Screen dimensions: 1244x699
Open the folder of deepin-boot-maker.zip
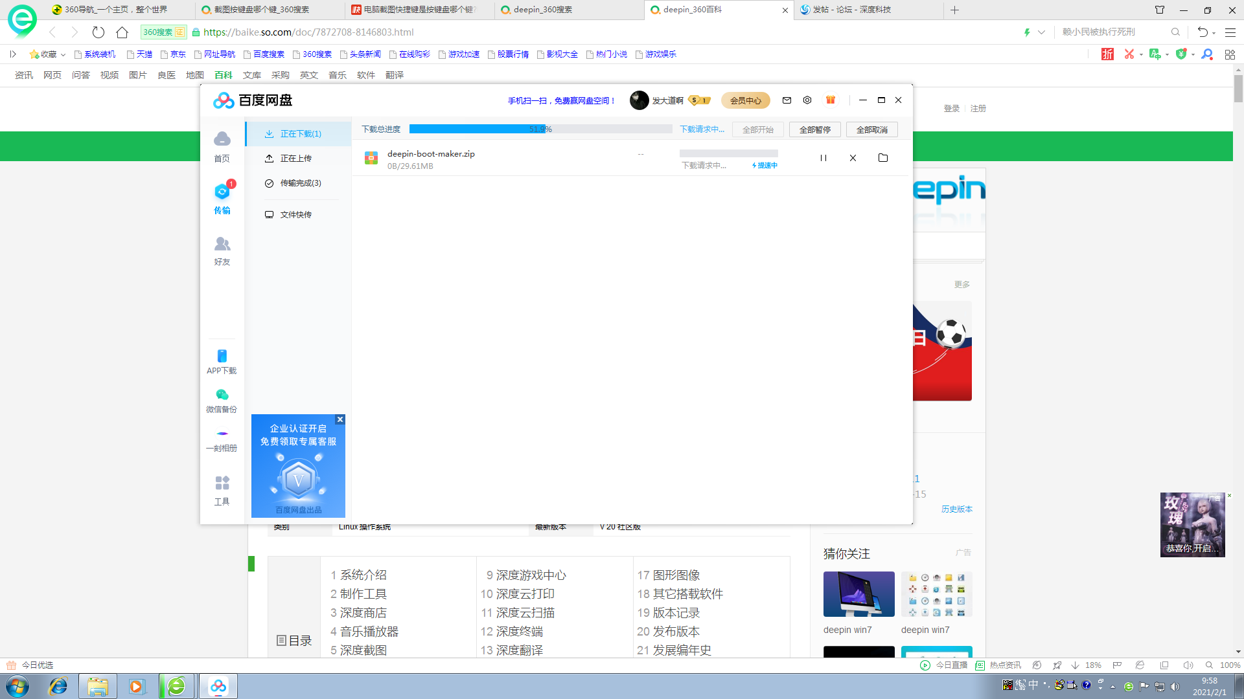(883, 158)
